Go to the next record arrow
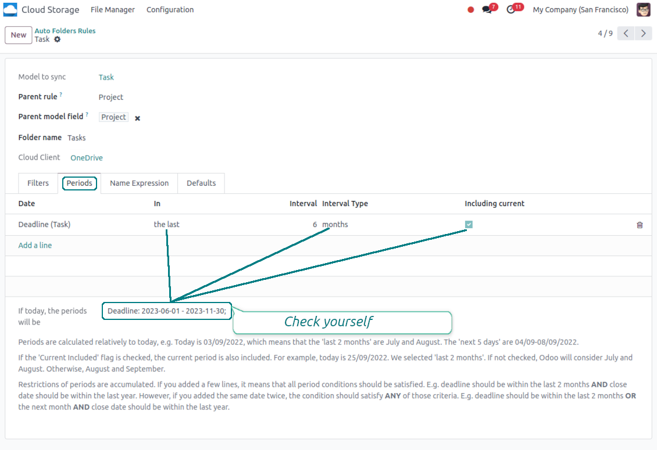Screen dimensions: 657x450 [x=643, y=34]
